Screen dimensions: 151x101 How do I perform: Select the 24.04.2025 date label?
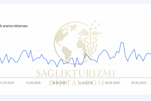coord(59,83)
